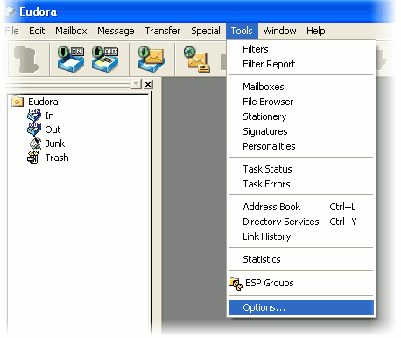Open the Edit menu
Screen dimensions: 401x338
point(37,31)
